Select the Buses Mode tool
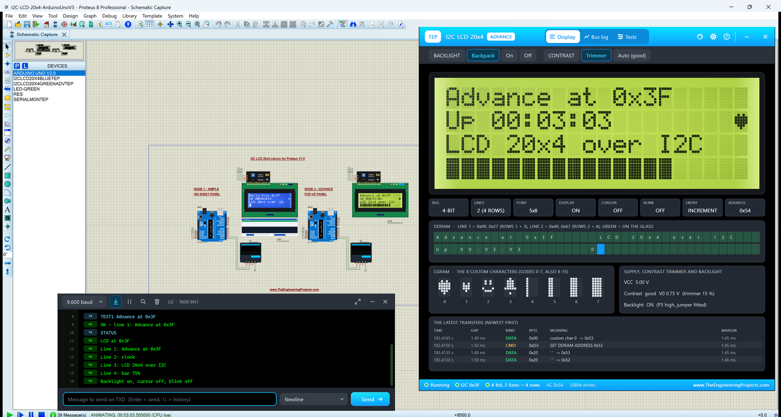Image resolution: width=781 pixels, height=417 pixels. (7, 89)
